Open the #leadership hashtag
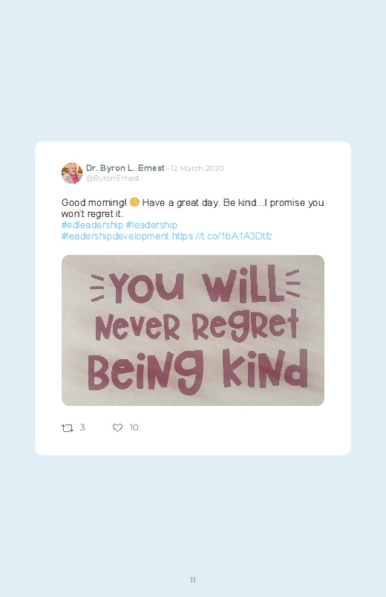386x597 pixels. (x=151, y=225)
